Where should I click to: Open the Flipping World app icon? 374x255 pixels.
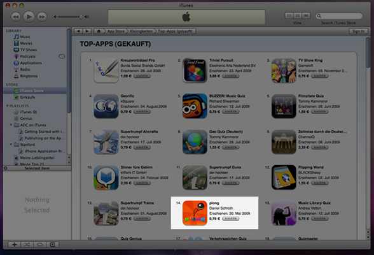[x=284, y=177]
